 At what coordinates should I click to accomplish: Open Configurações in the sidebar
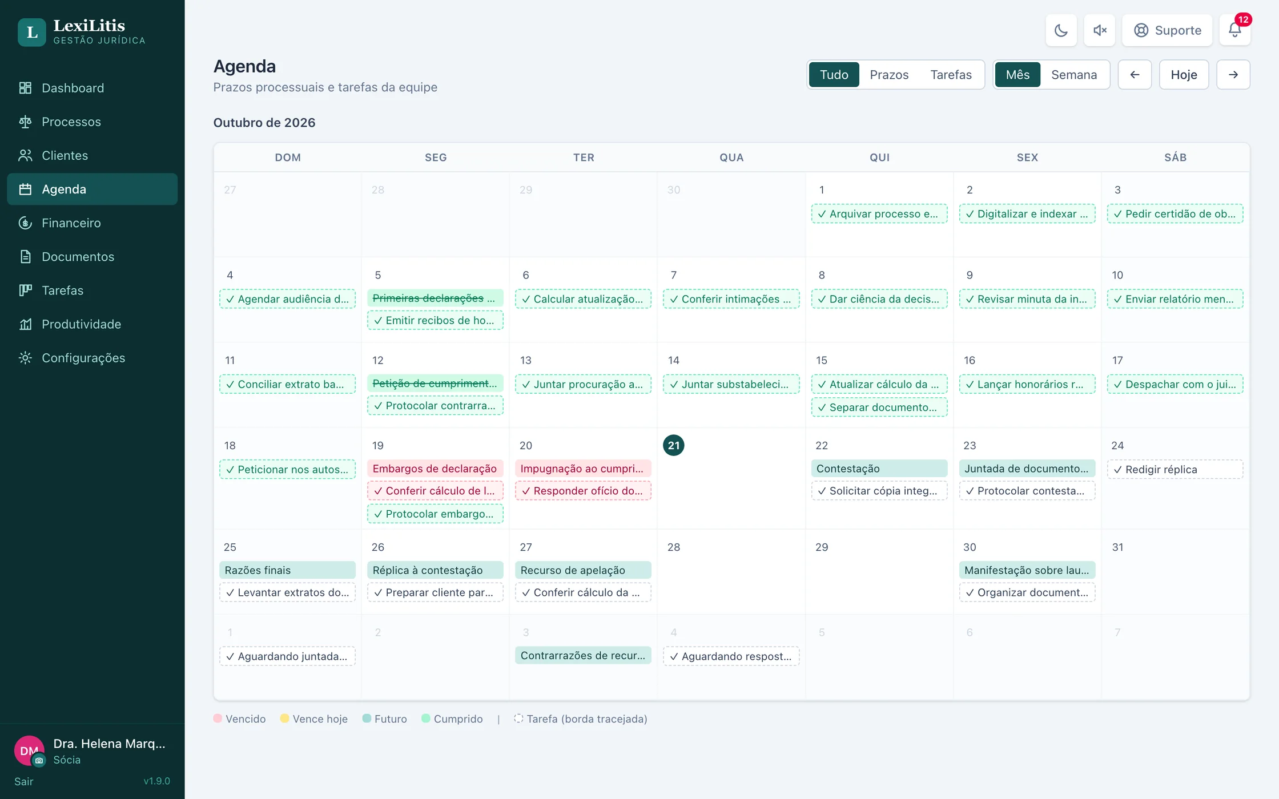point(92,357)
